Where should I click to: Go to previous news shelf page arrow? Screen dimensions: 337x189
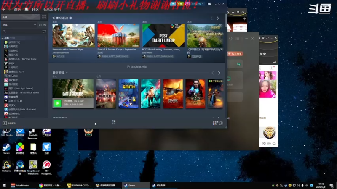tap(211, 18)
